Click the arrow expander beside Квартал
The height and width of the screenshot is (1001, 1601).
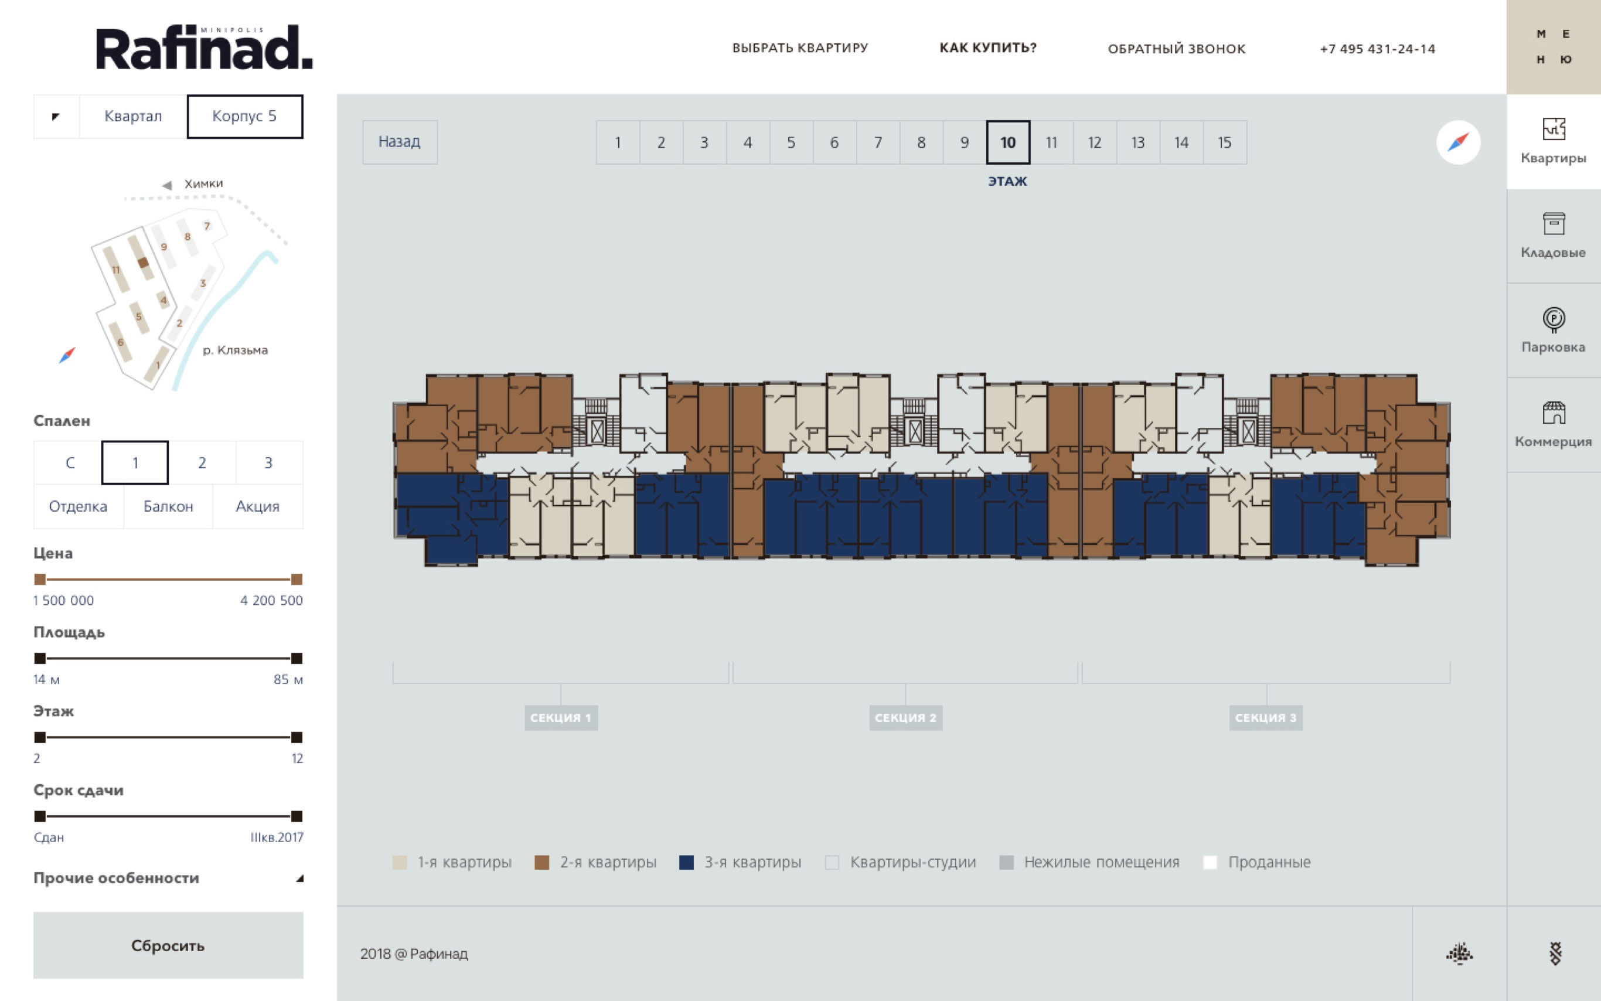pyautogui.click(x=56, y=117)
